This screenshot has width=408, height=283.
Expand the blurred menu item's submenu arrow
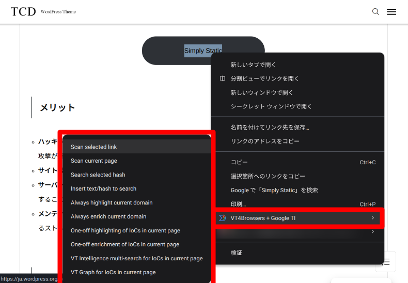(373, 231)
